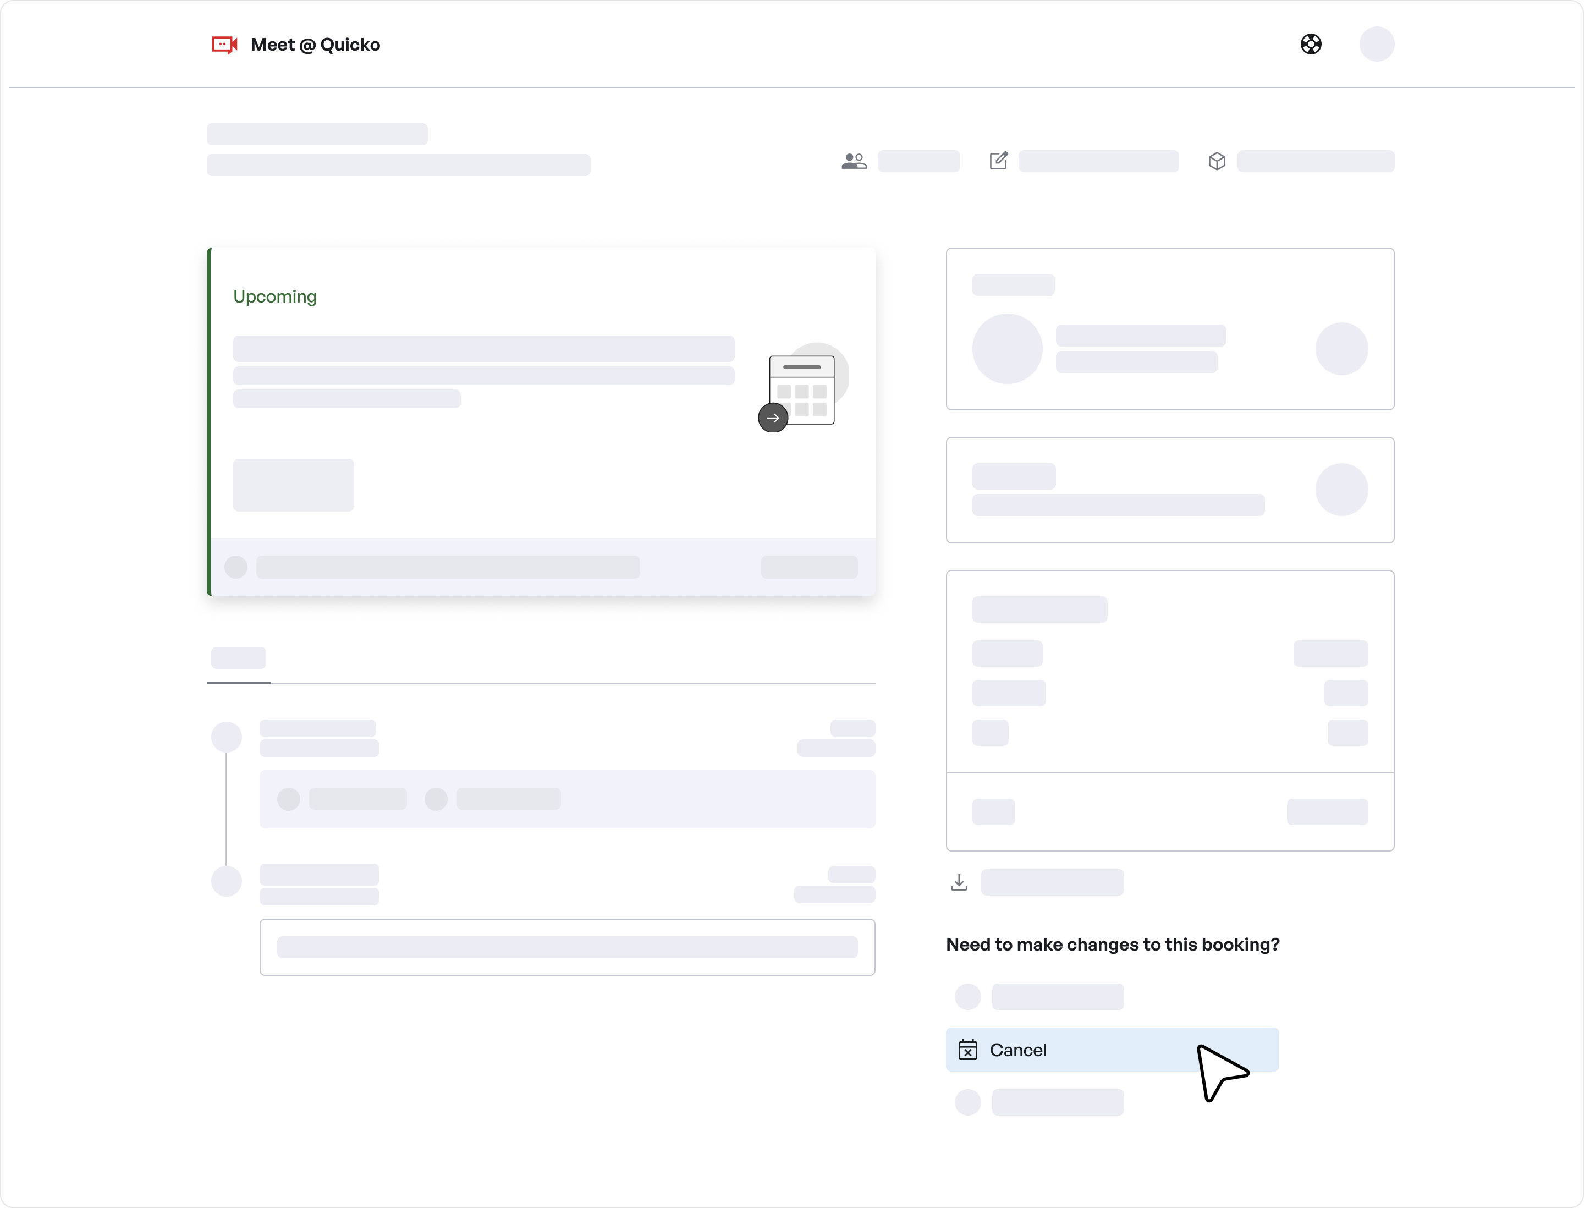Click the download icon below summary card

click(959, 882)
